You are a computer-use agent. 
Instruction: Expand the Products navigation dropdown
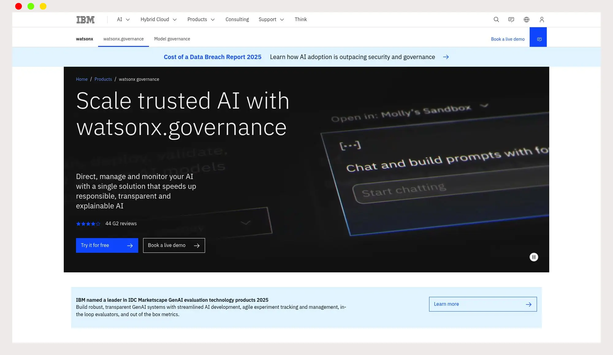(201, 20)
